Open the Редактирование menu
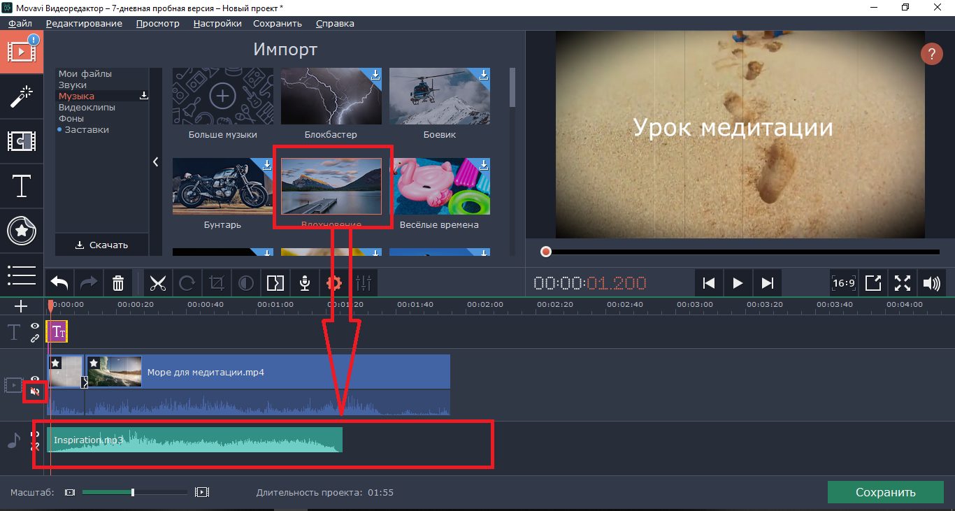This screenshot has height=511, width=955. tap(84, 23)
